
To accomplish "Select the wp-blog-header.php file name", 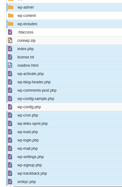I will (34, 82).
